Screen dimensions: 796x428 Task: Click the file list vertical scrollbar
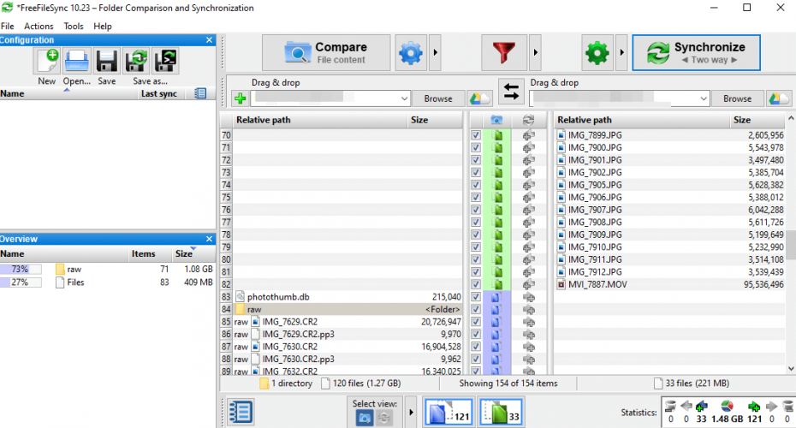[x=791, y=244]
